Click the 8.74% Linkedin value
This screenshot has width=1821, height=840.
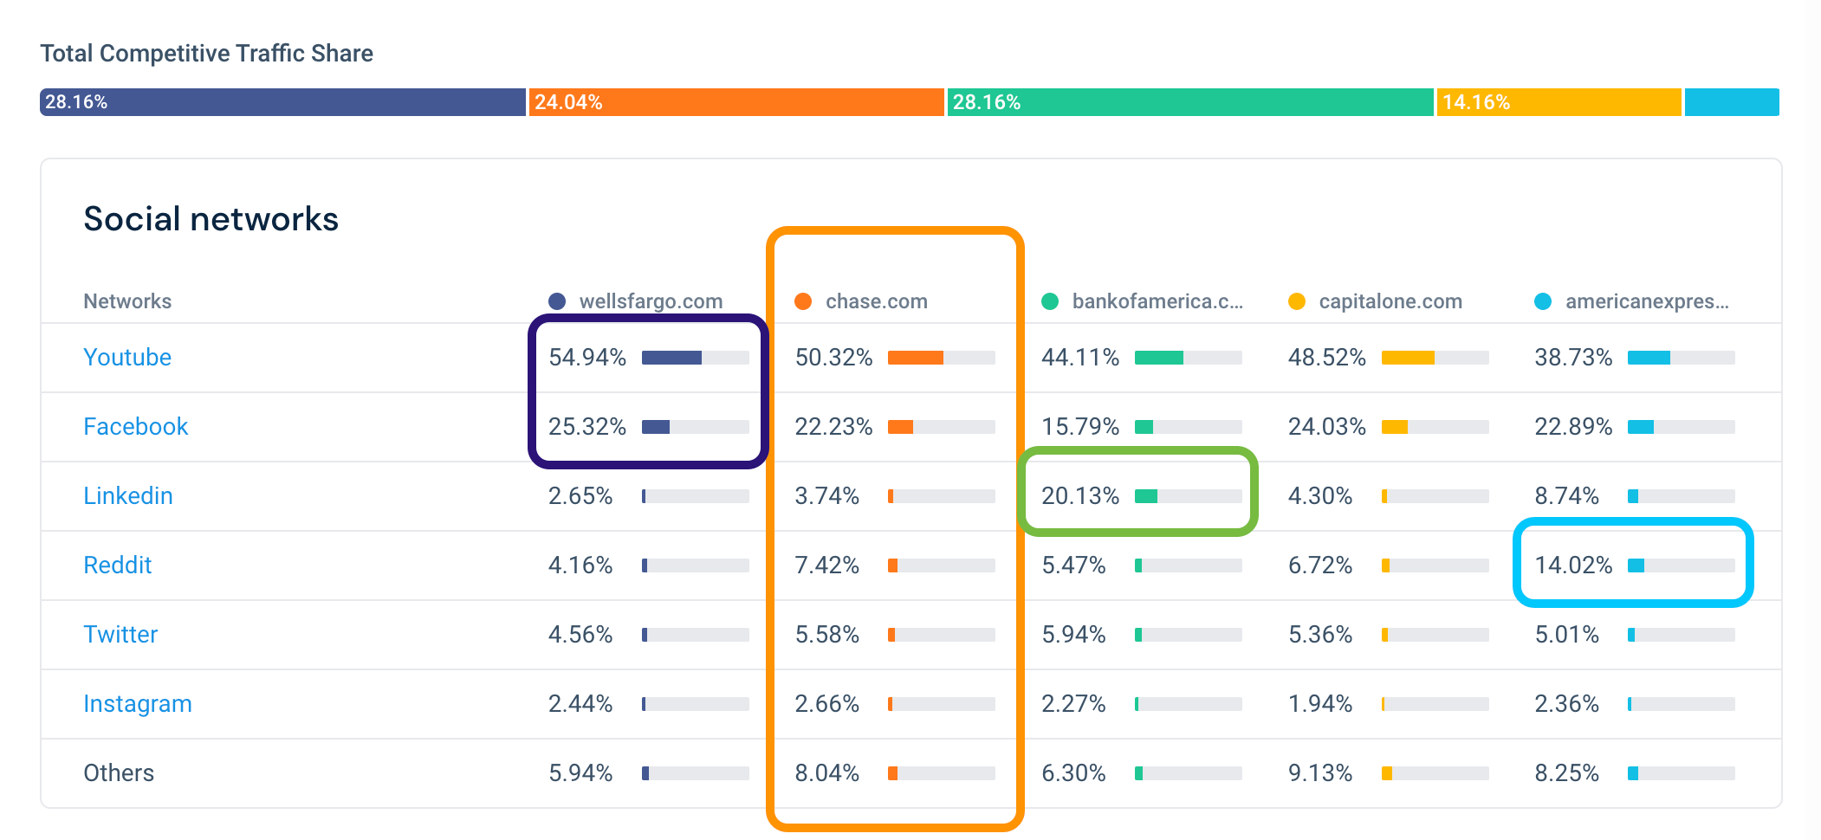[x=1566, y=495]
